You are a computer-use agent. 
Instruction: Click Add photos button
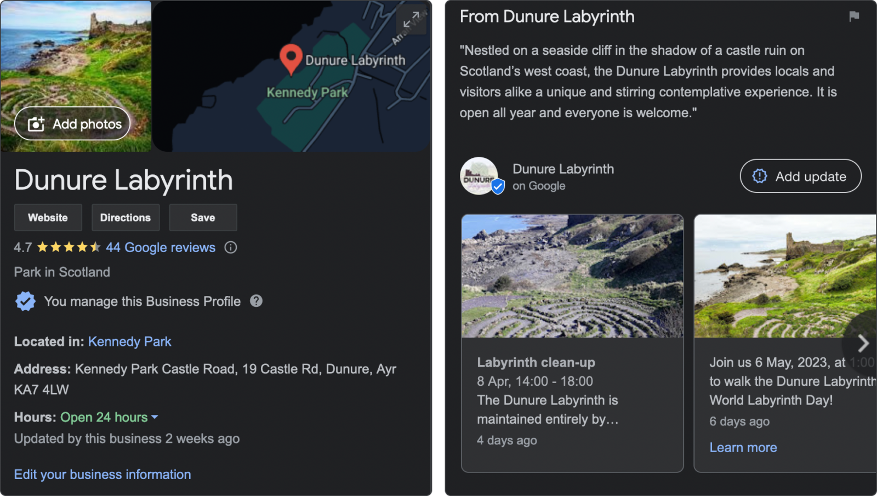point(72,124)
